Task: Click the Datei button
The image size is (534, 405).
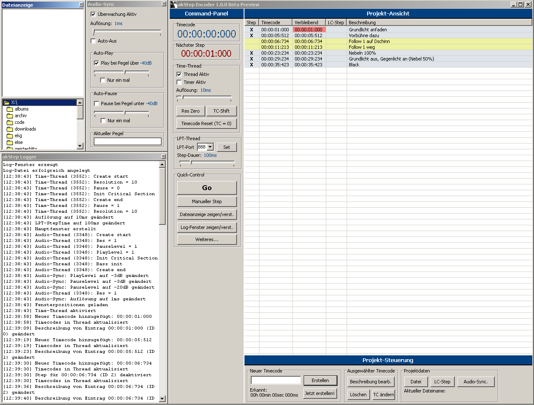Action: click(416, 382)
